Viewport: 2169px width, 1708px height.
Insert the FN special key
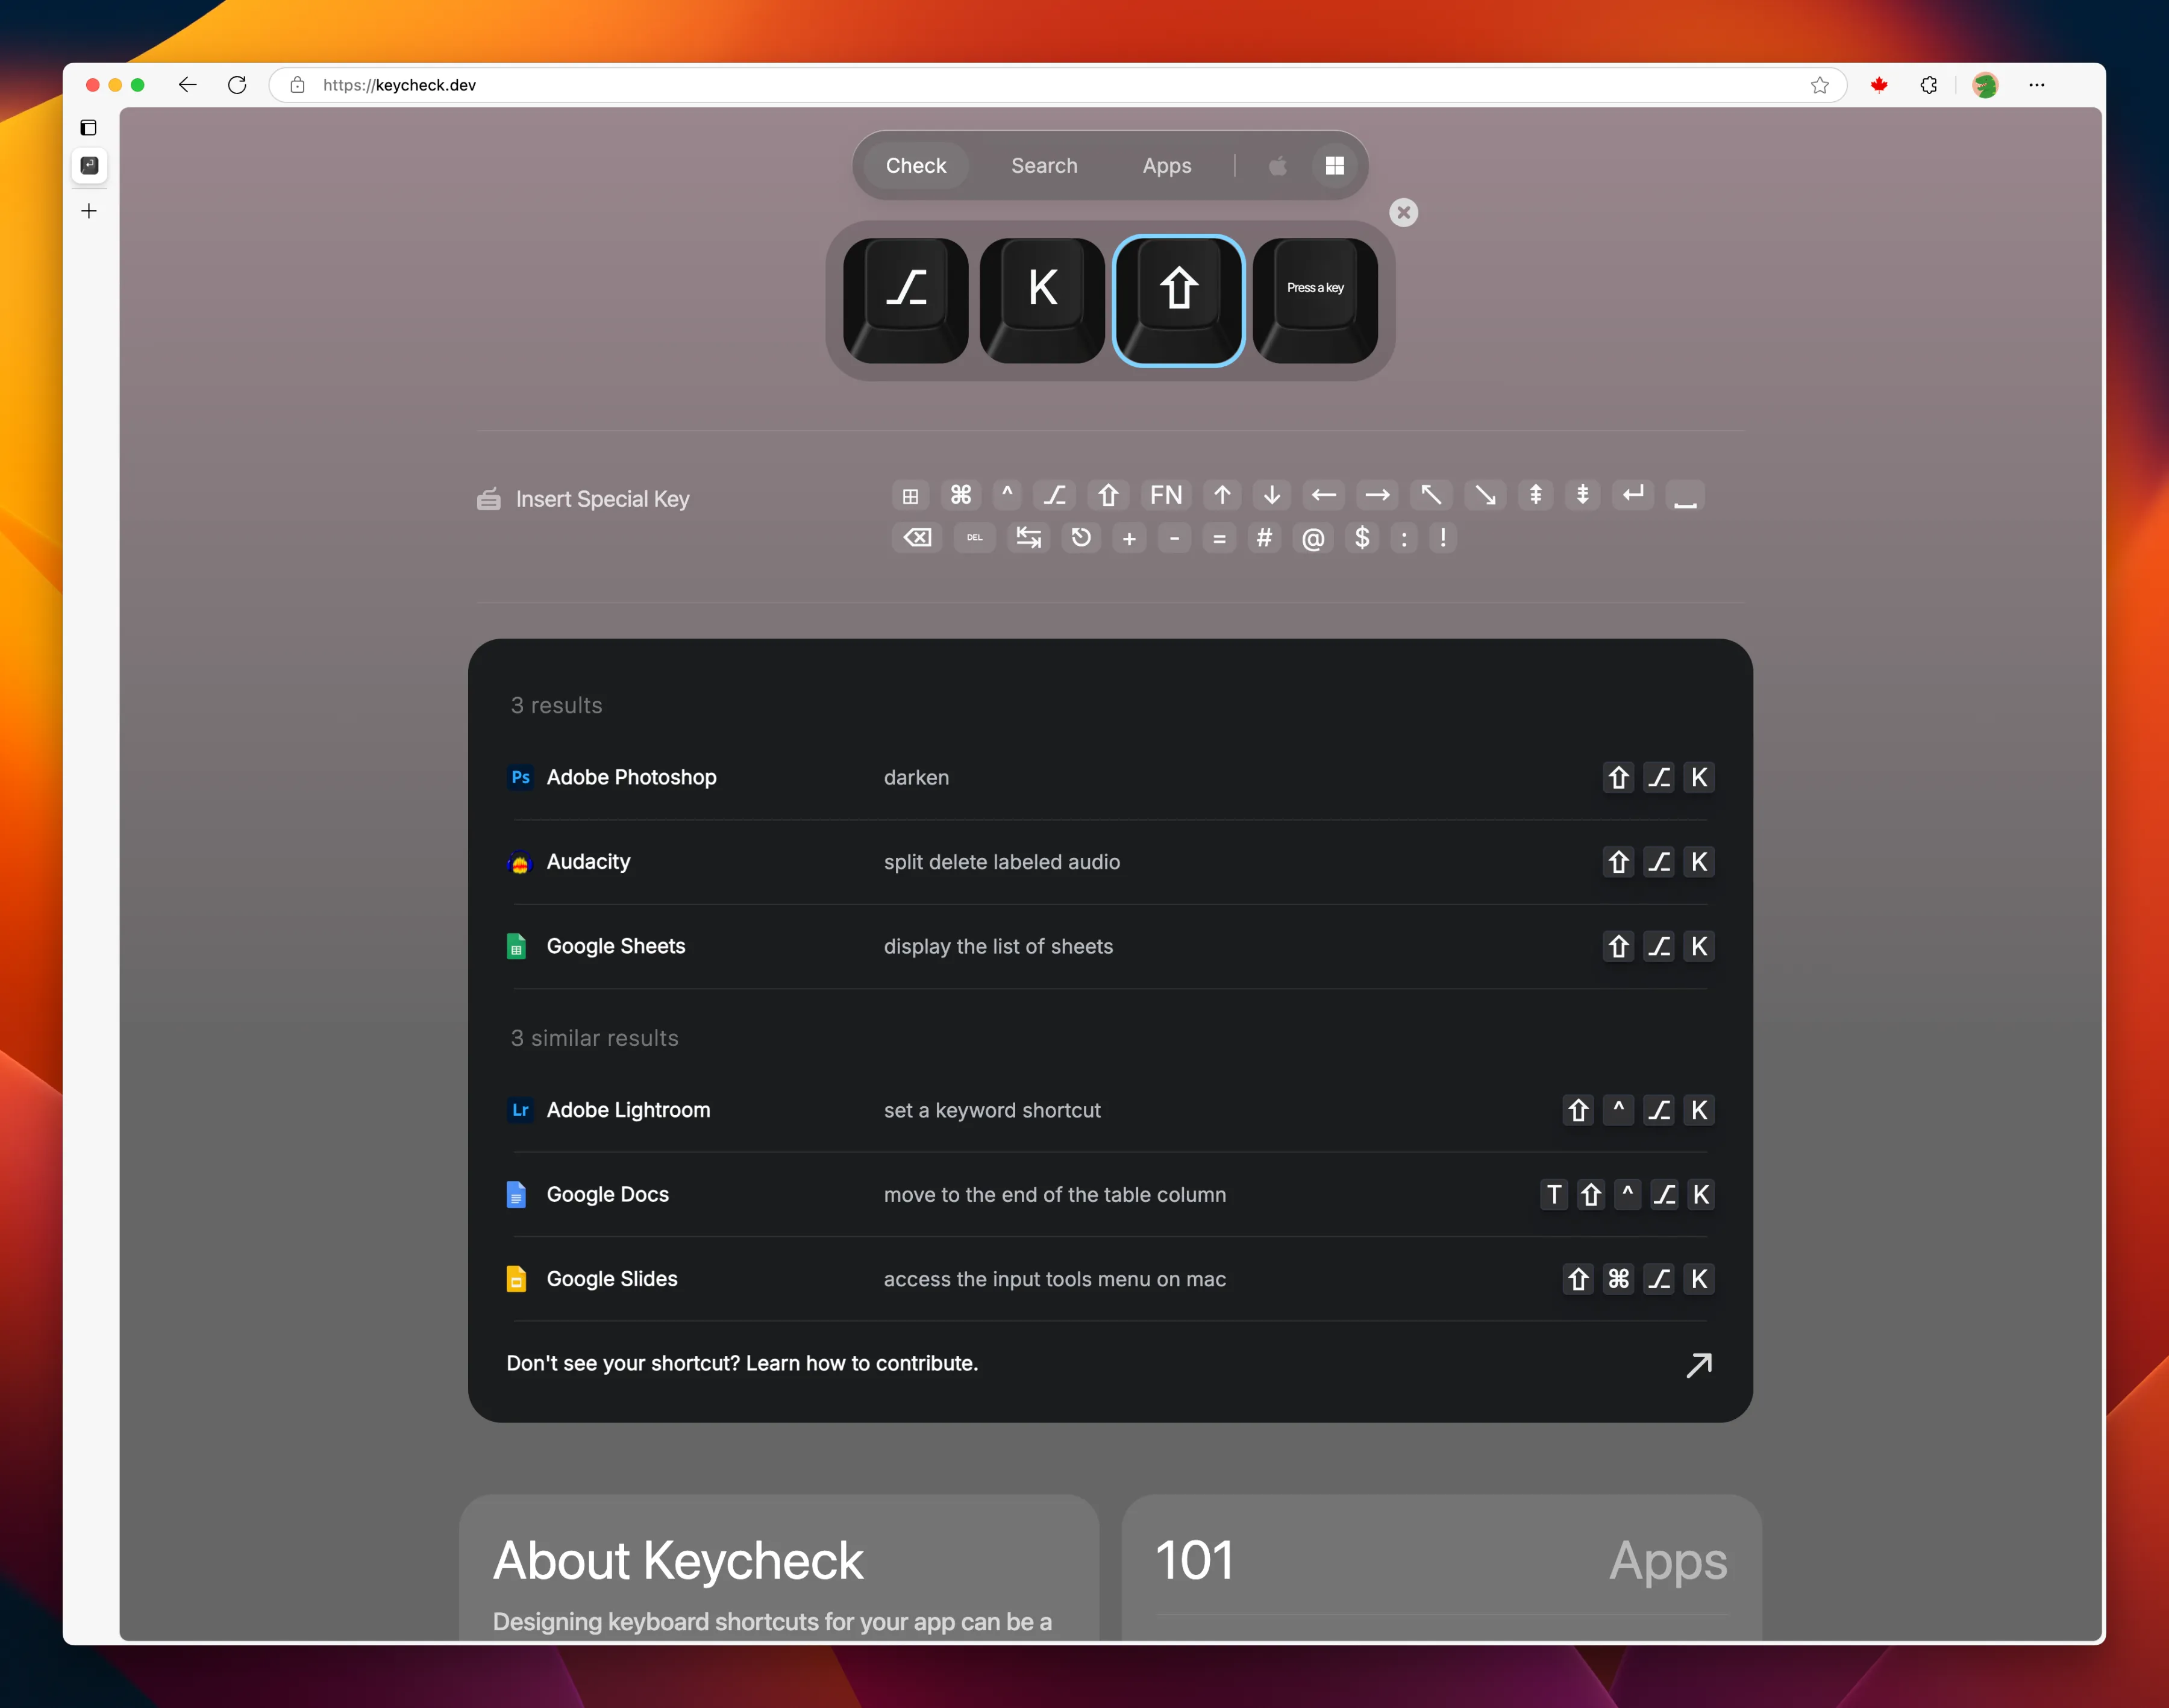[1166, 495]
